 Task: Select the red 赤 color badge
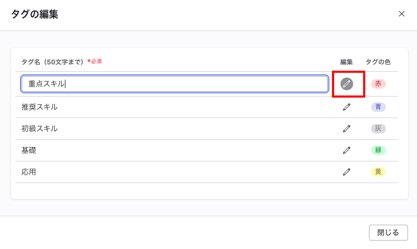(x=378, y=84)
